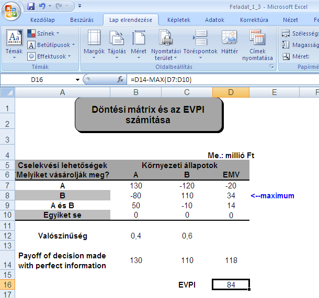Image resolution: width=319 pixels, height=298 pixels.
Task: Click the 'Valószínűség' label cell
Action: [x=63, y=236]
